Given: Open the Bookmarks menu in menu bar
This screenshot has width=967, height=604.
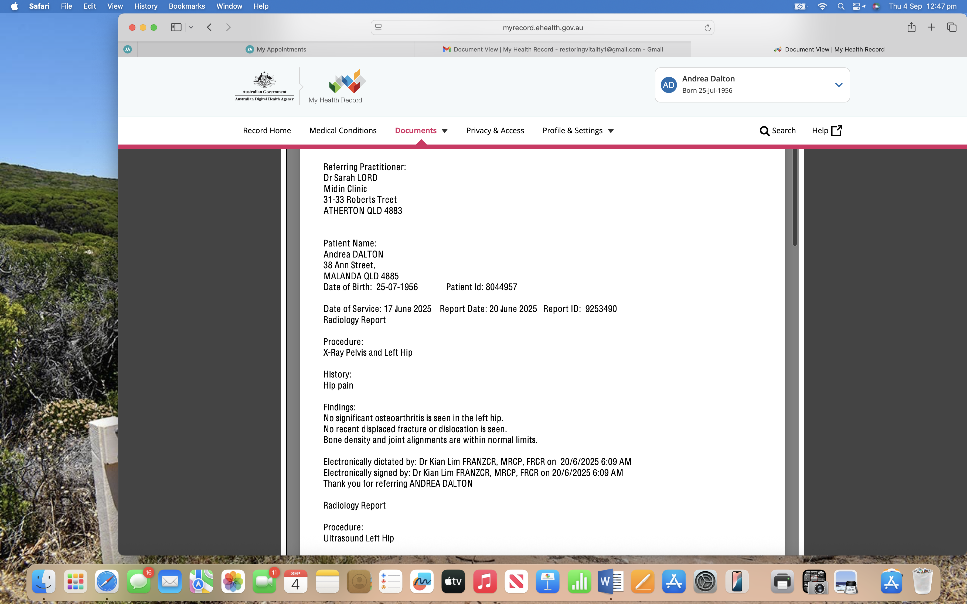Looking at the screenshot, I should [187, 6].
